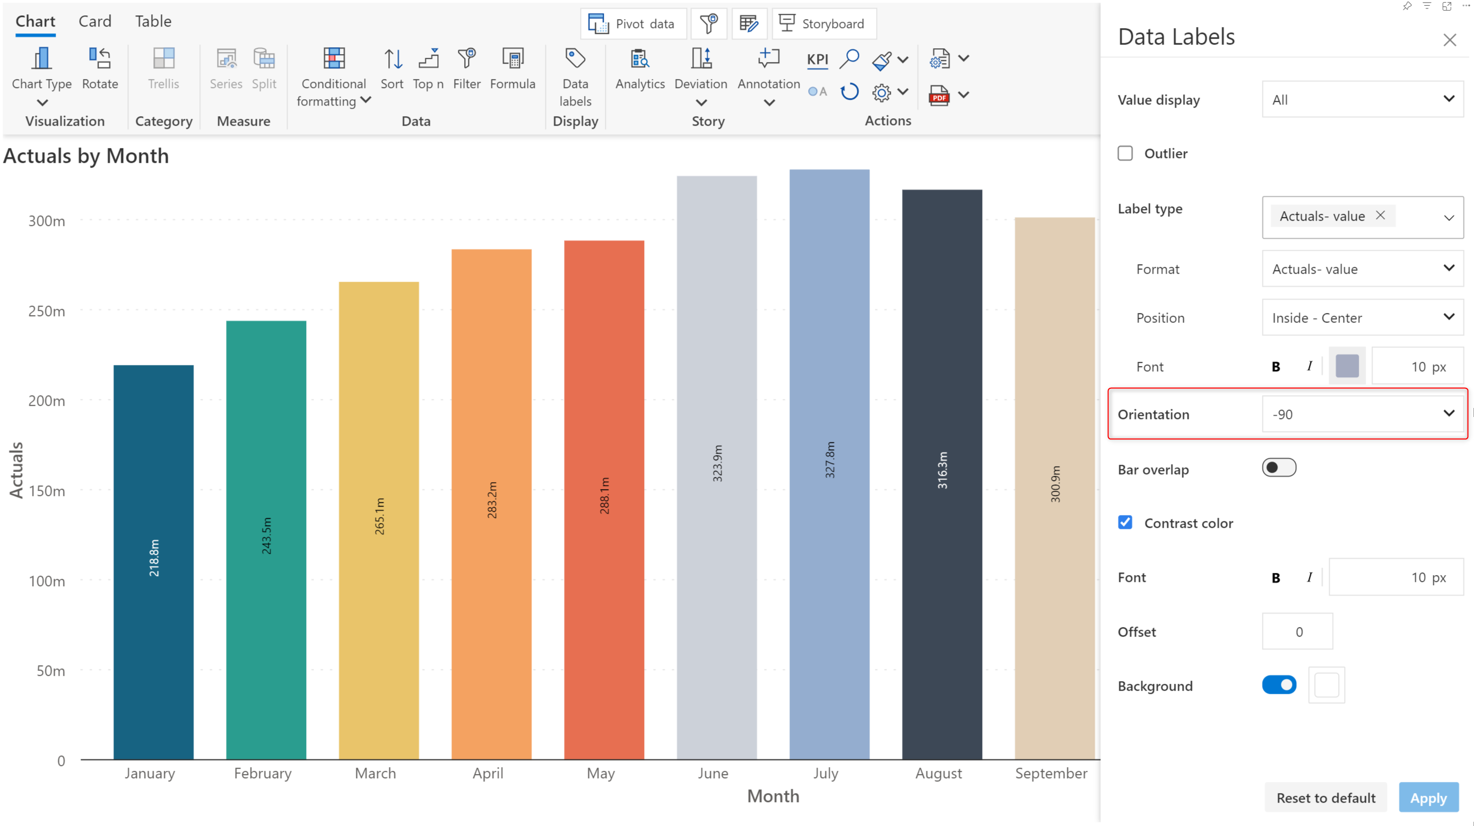Expand the Label type dropdown
Screen dimensions: 1474x826
(1448, 218)
